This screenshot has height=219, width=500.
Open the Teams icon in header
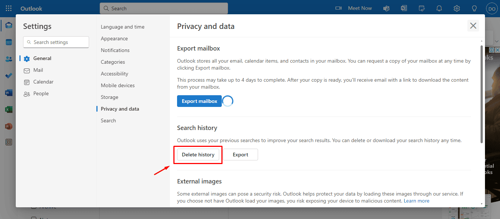click(x=386, y=8)
